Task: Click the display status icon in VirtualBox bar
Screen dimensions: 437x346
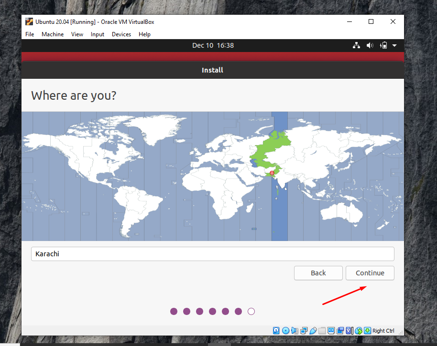Action: (331, 330)
